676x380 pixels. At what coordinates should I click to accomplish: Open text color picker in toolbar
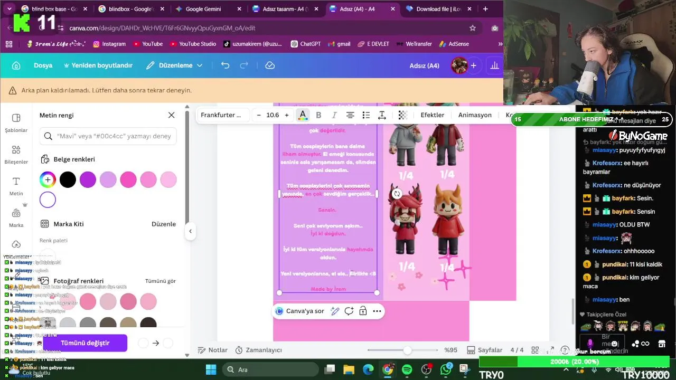[303, 115]
